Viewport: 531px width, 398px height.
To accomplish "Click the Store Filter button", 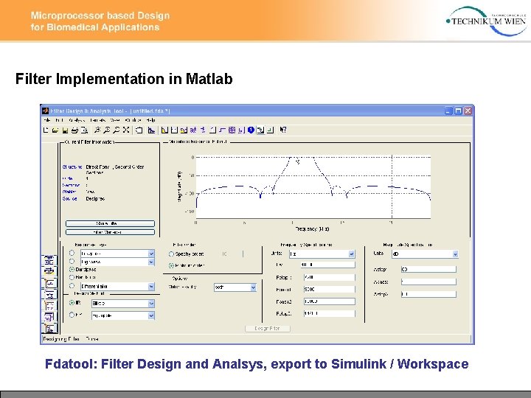I will [x=110, y=223].
